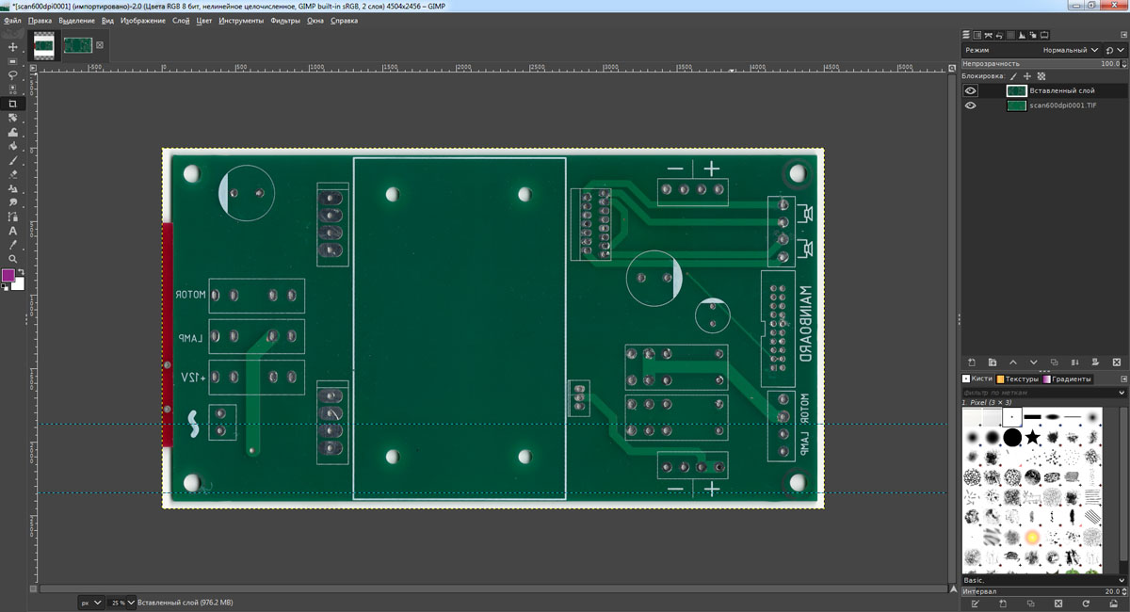Open the 'Фильтры' menu

pyautogui.click(x=285, y=20)
